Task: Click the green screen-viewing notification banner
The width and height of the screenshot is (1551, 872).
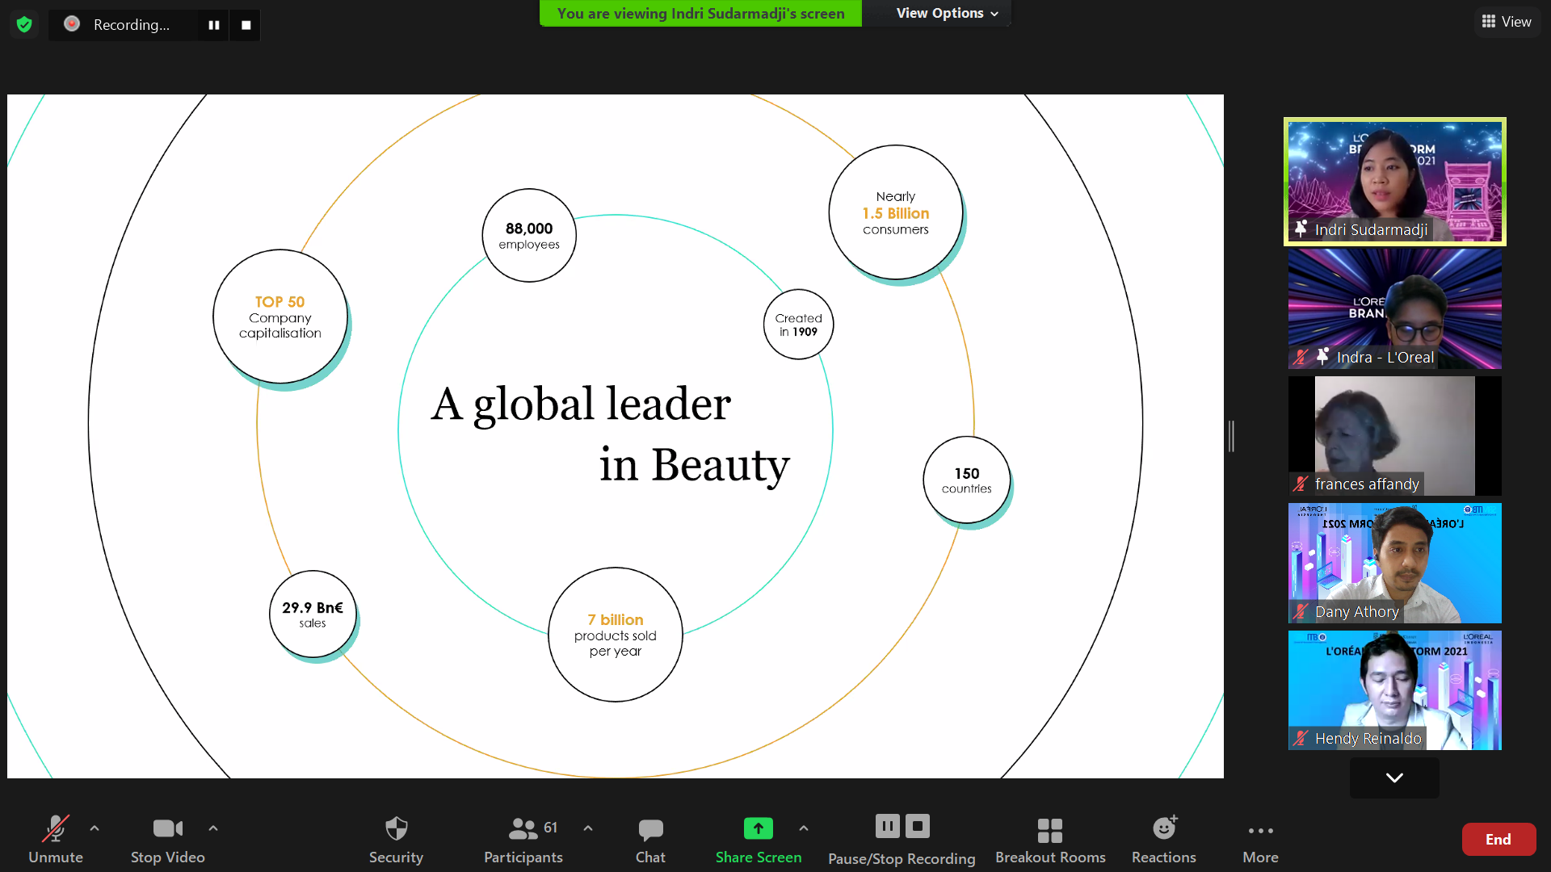Action: tap(700, 13)
